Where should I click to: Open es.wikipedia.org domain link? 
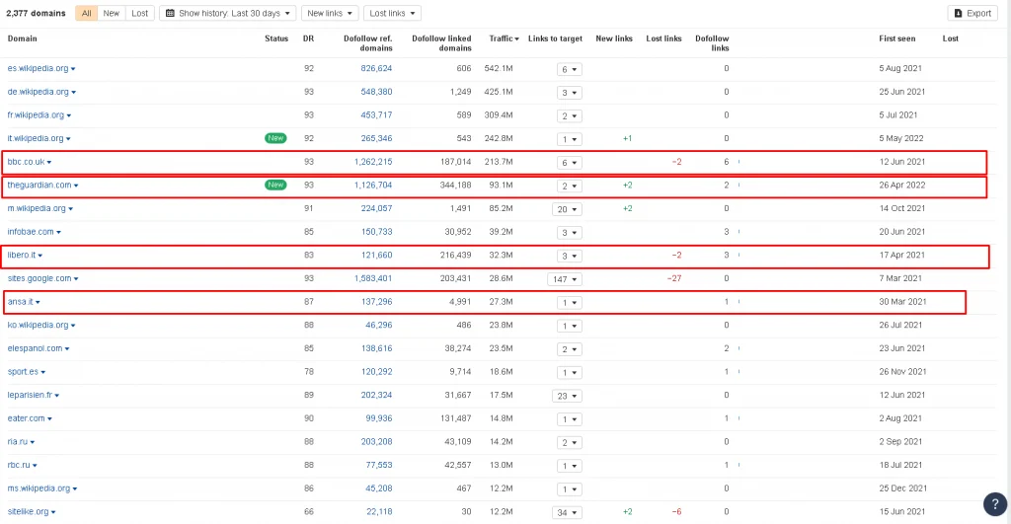pyautogui.click(x=38, y=68)
